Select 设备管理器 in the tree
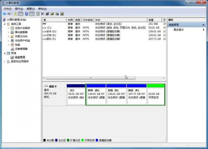Screen dimensions: 208x149 click(21, 49)
